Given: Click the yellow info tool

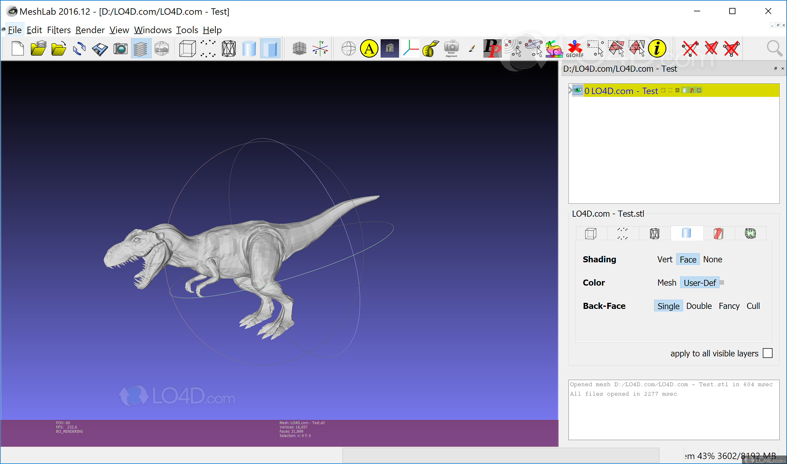Looking at the screenshot, I should 657,48.
